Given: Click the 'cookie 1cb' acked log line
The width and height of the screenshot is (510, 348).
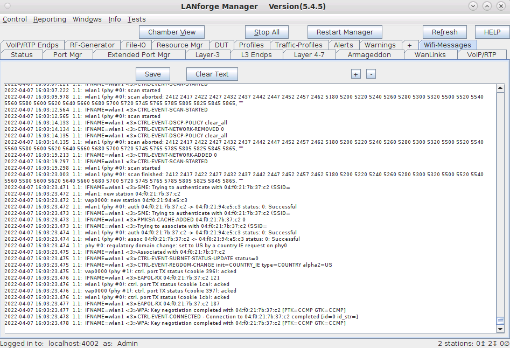Looking at the screenshot, I should [117, 297].
